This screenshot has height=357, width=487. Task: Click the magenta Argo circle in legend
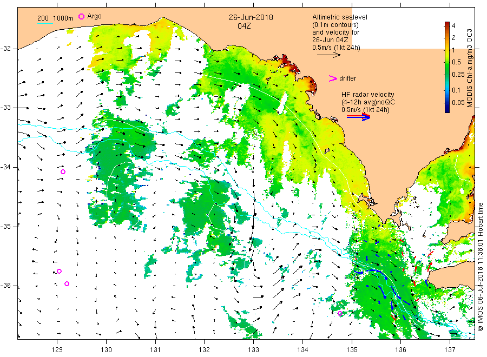(x=81, y=16)
